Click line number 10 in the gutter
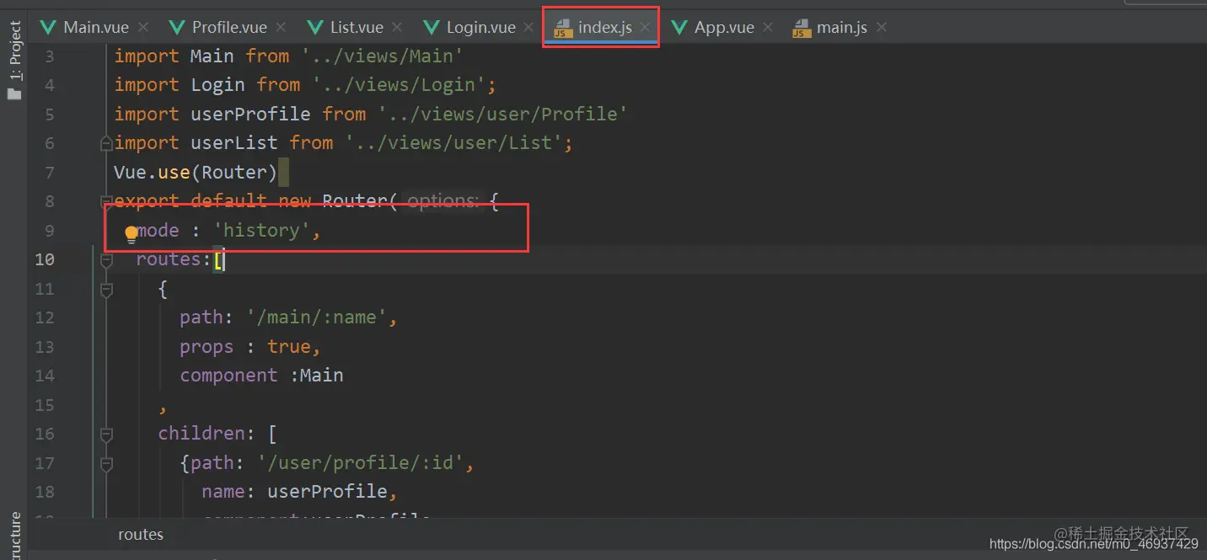 45,259
